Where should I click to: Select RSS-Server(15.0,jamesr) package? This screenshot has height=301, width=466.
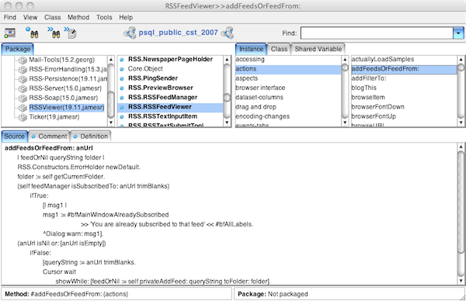[x=65, y=88]
